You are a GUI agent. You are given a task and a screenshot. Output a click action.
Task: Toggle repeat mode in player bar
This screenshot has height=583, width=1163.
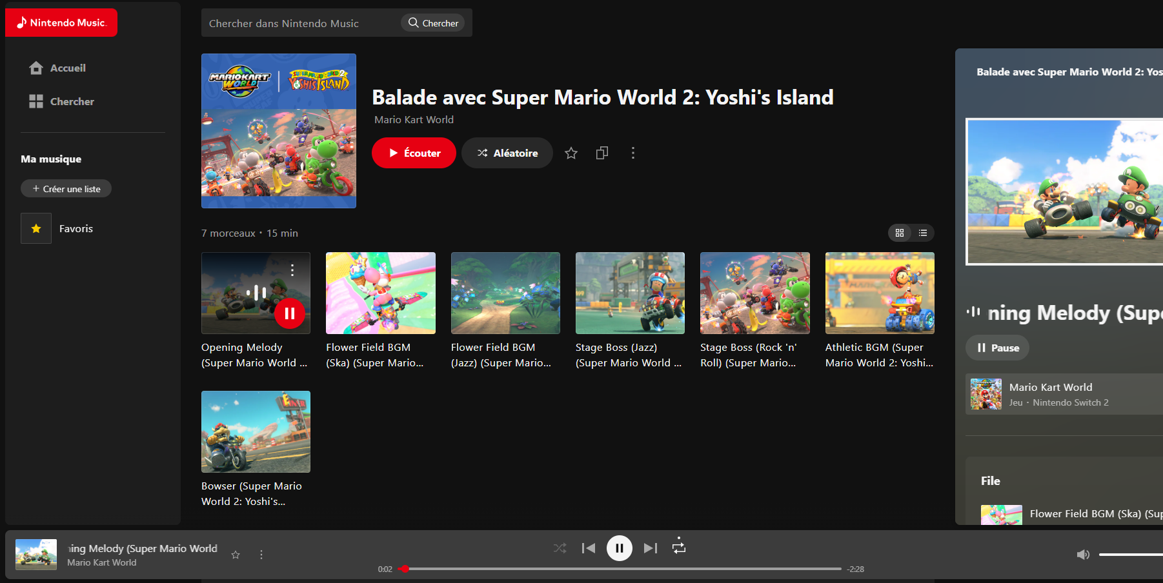(x=679, y=547)
